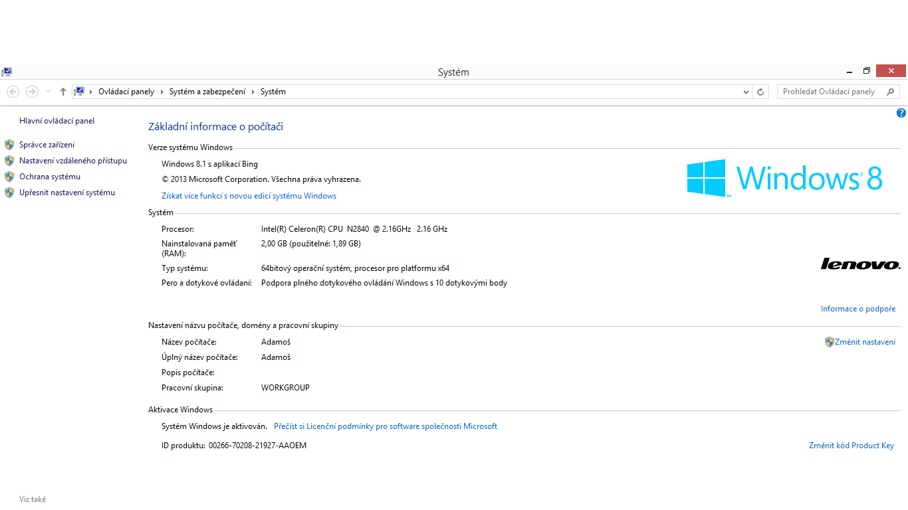Click the computer icon in the address bar
Viewport: 908px width, 510px height.
(79, 92)
